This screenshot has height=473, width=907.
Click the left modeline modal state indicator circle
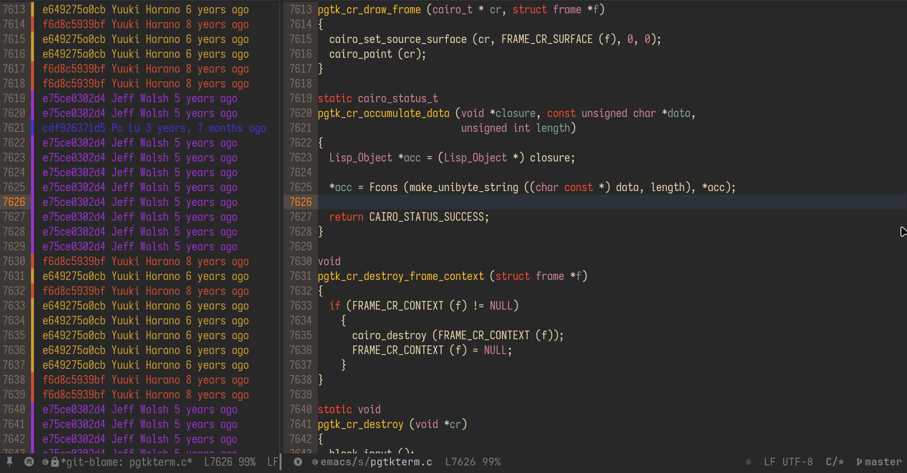pos(29,462)
